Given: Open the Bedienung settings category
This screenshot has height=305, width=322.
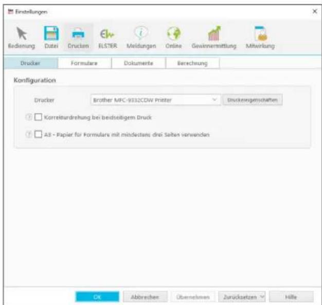Looking at the screenshot, I should click(x=22, y=38).
